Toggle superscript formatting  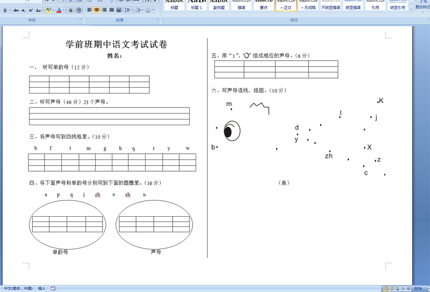(31, 10)
